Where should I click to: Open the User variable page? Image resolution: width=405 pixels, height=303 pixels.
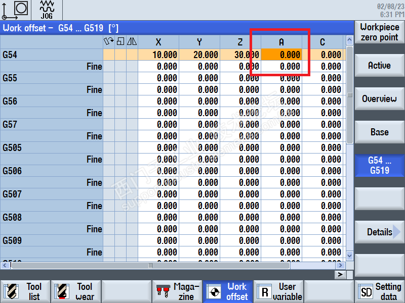coord(278,292)
